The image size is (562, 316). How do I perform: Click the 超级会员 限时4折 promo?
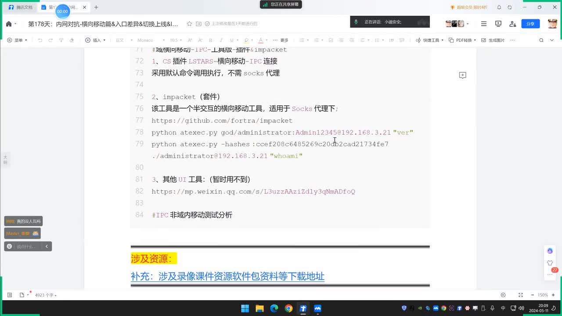coord(469,7)
